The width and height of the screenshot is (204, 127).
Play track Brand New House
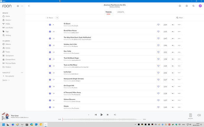[x=50, y=32]
